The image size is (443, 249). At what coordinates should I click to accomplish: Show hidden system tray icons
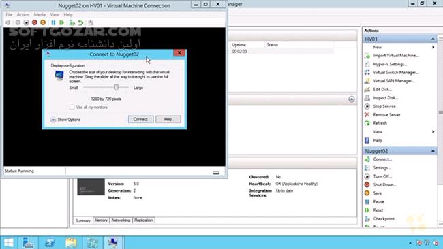pos(410,243)
